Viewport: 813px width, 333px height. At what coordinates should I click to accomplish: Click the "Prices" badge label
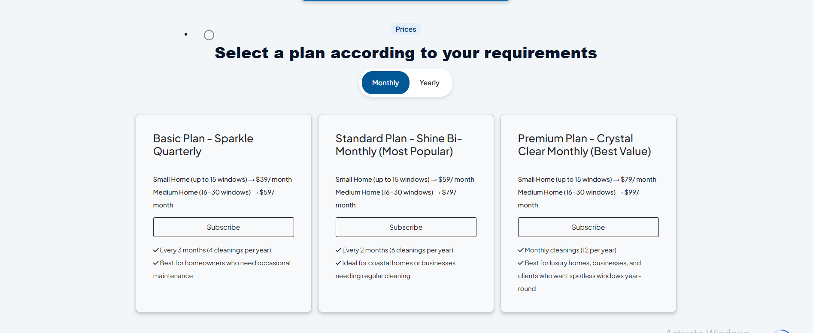tap(406, 29)
